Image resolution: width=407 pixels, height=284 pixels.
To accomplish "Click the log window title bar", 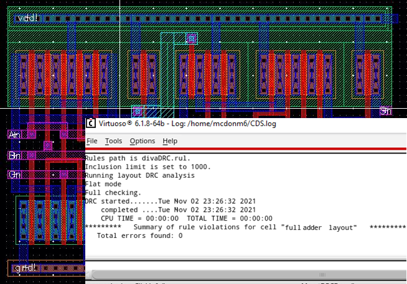I will 249,124.
